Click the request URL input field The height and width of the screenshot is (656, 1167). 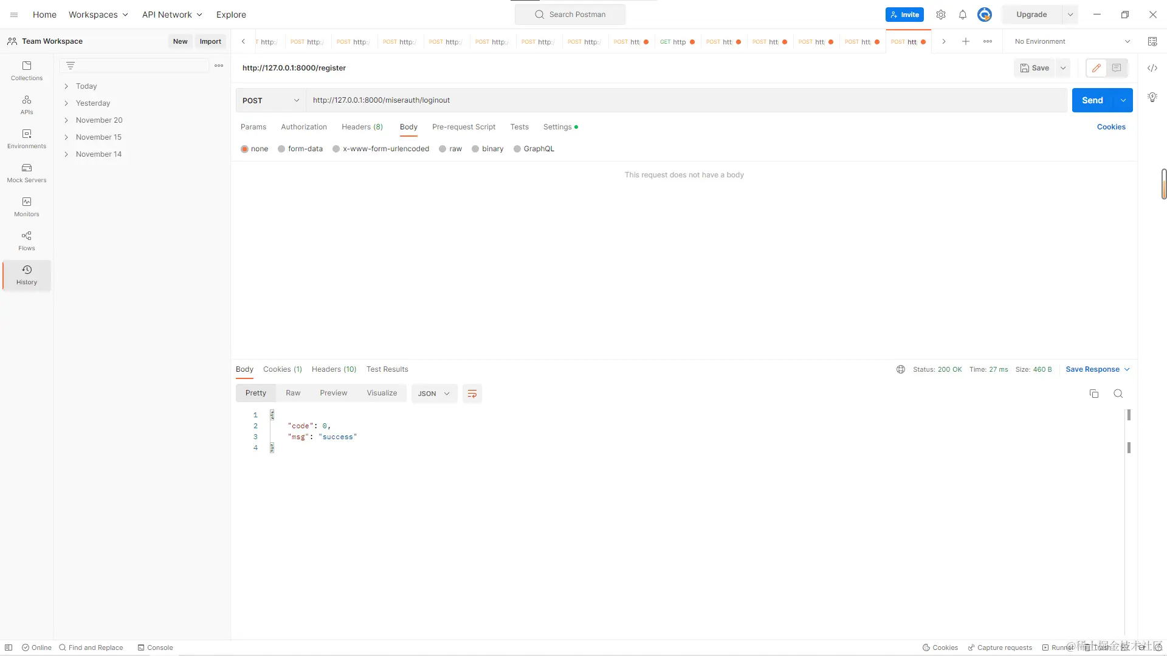[687, 100]
